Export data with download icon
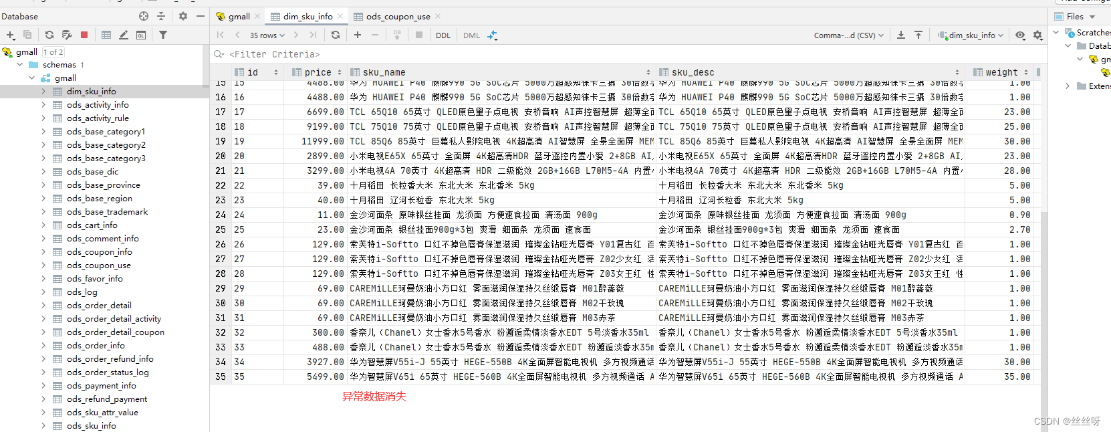1111x432 pixels. (901, 35)
